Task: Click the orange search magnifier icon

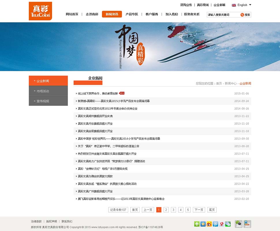Action: [242, 15]
